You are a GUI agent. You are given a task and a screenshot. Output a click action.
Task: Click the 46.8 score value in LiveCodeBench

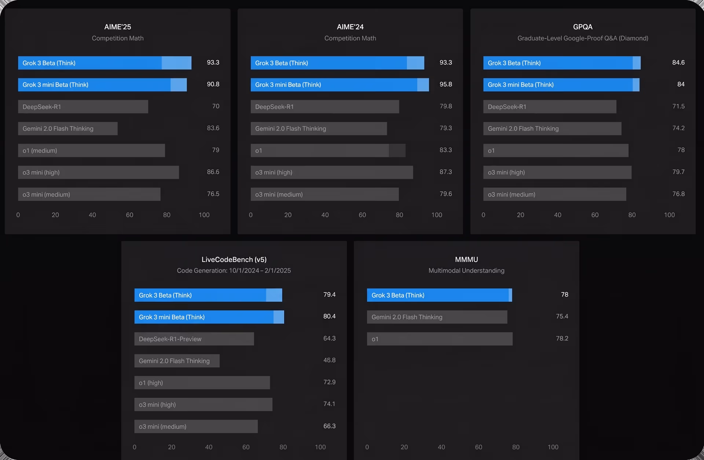pyautogui.click(x=329, y=360)
